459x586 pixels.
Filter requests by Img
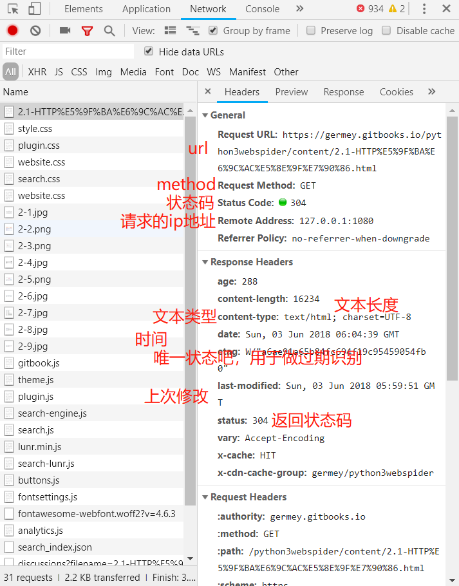coord(104,71)
